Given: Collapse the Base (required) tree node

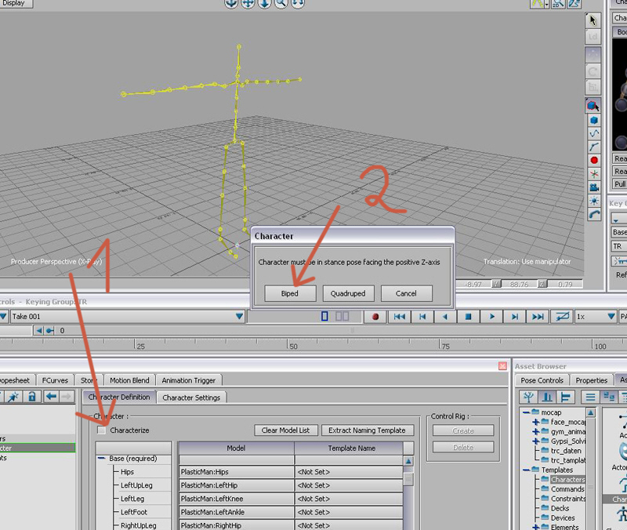Looking at the screenshot, I should click(x=103, y=459).
